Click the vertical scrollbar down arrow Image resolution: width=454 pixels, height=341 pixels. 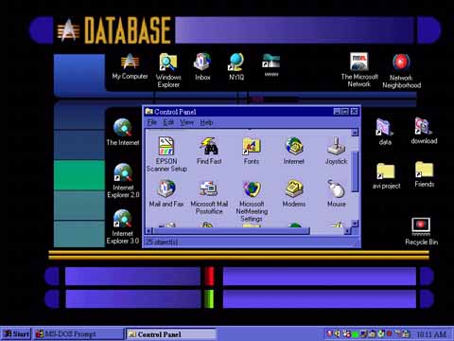[x=355, y=224]
